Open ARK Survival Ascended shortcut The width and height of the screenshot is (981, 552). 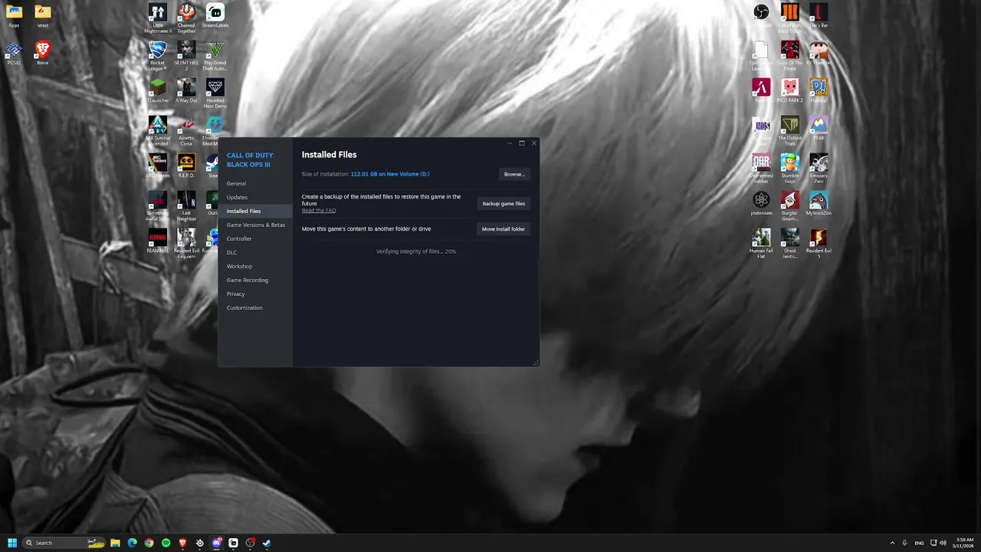click(158, 131)
